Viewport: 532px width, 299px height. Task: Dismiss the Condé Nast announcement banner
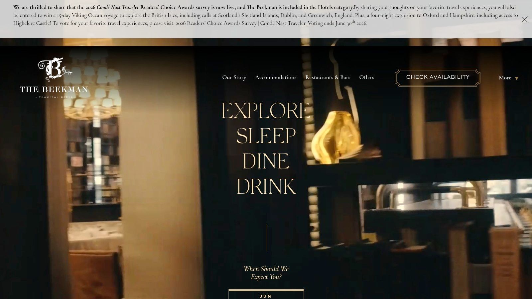pos(525,20)
